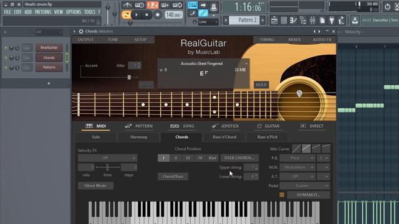Screen dimensions: 399x224
Task: Click the download content library icon
Action: 355,21
